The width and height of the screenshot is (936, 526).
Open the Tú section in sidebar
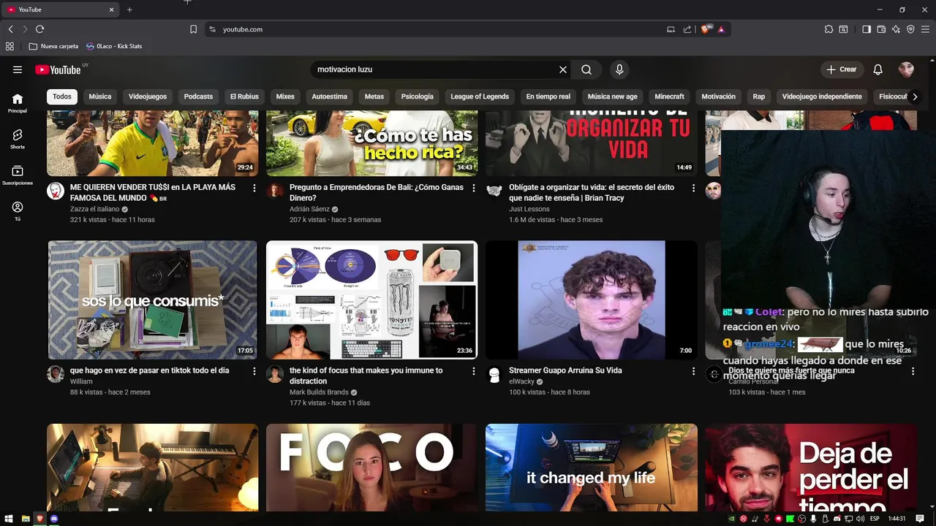click(x=18, y=211)
